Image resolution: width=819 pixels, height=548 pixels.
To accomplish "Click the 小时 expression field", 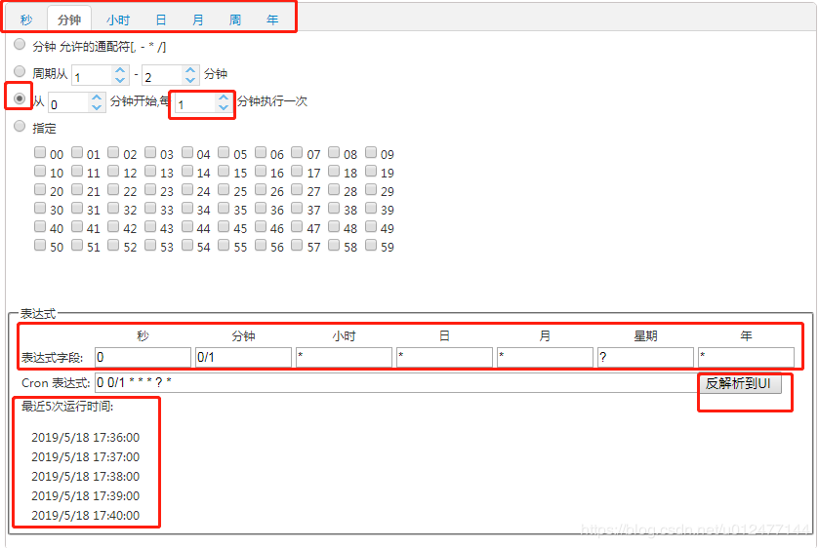I will (x=345, y=358).
